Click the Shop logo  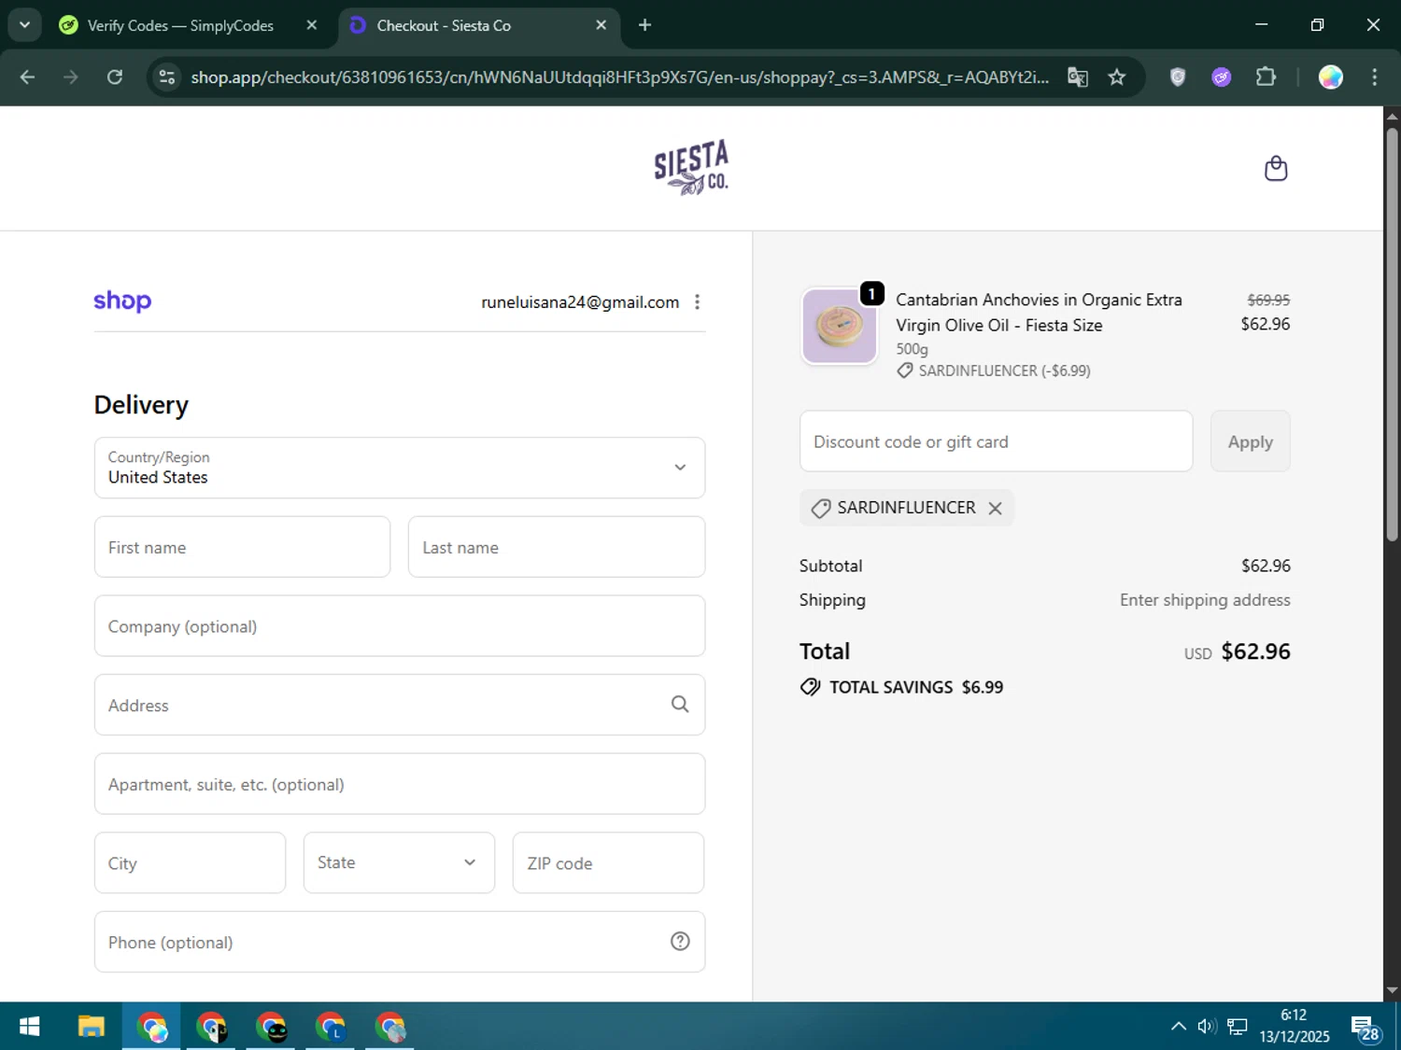[122, 301]
